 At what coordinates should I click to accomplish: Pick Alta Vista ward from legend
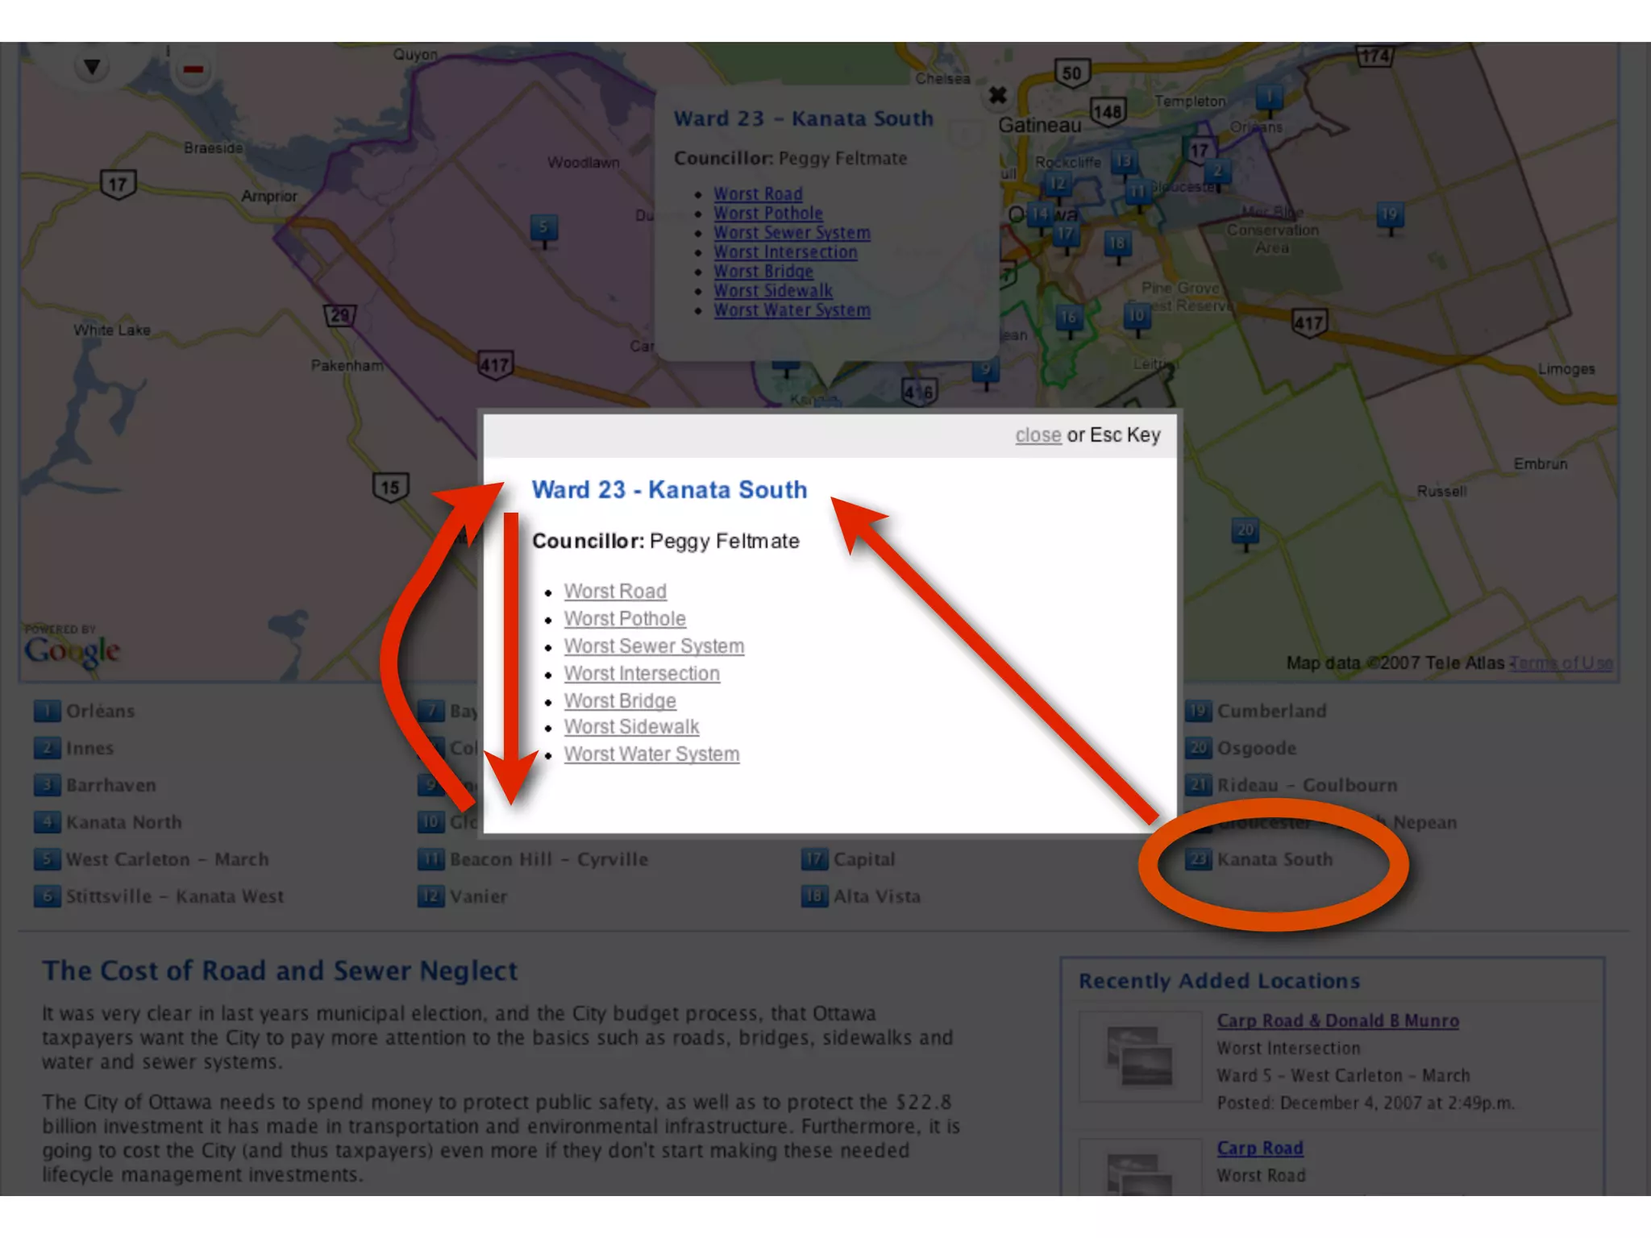(x=876, y=896)
